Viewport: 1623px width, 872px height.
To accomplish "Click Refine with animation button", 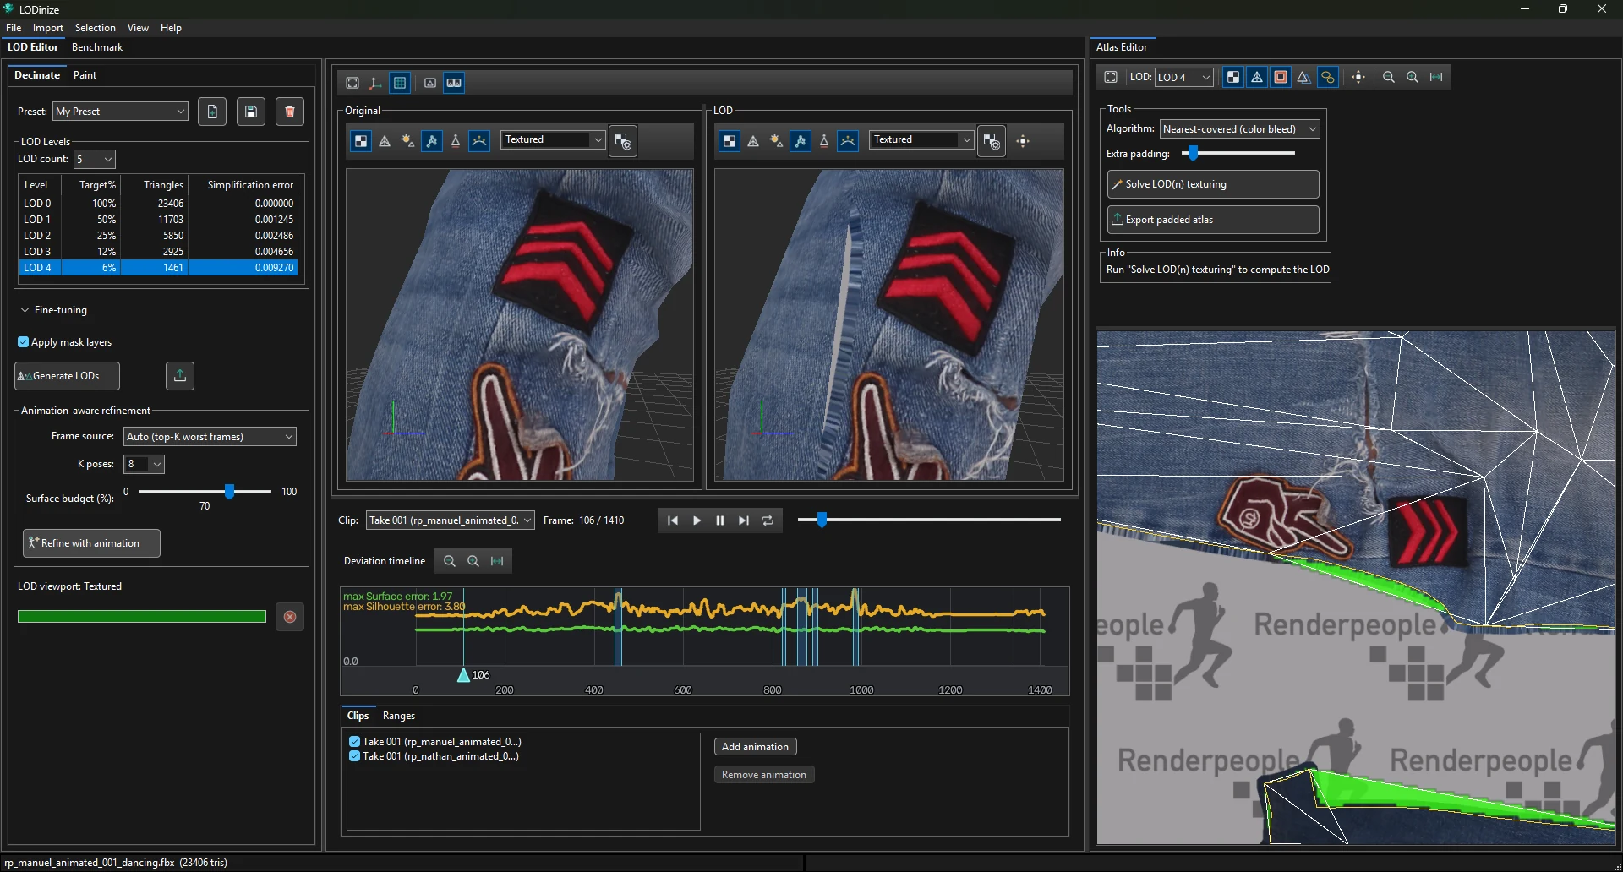I will [x=91, y=543].
